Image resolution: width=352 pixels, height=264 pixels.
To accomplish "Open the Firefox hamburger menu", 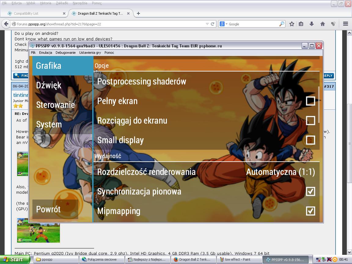I will point(346,24).
